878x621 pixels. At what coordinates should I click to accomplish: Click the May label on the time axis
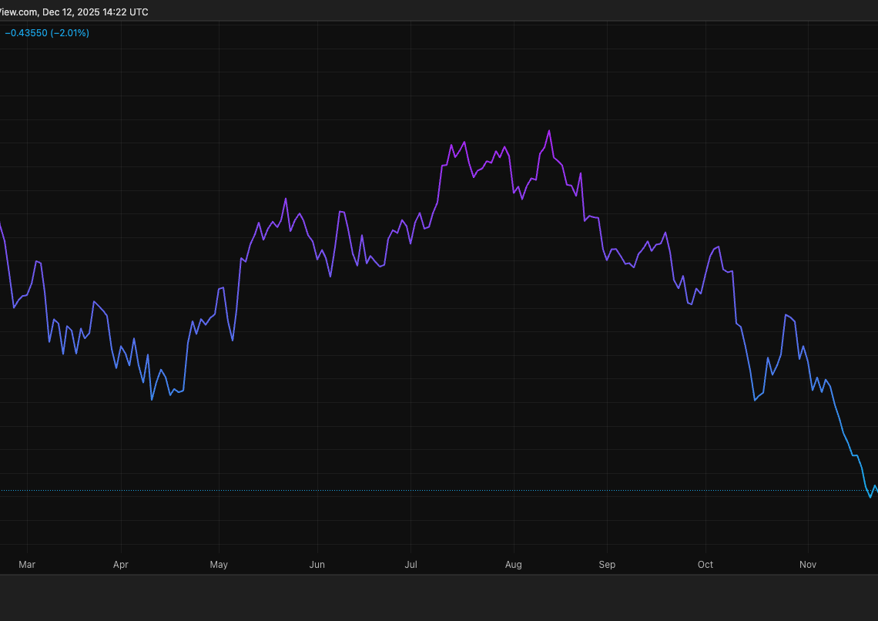tap(219, 565)
